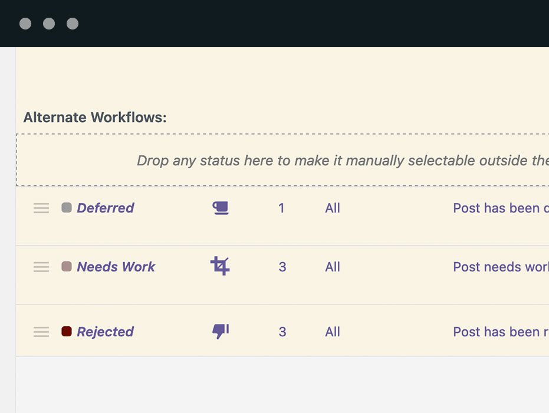Click the brown color swatch beside Needs Work
The image size is (549, 413).
point(67,267)
